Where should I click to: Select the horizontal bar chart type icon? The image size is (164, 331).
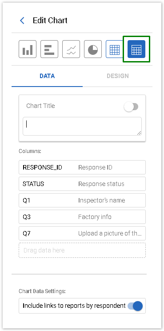[49, 49]
